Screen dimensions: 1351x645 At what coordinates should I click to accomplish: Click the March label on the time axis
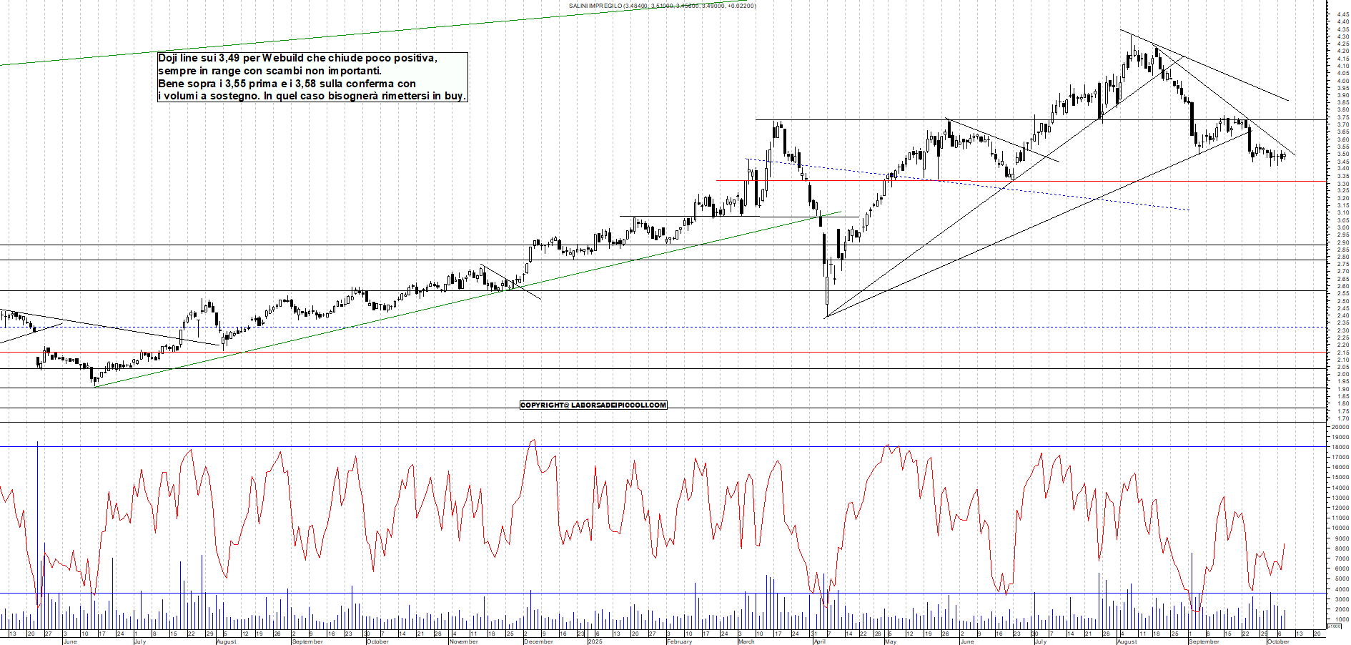pyautogui.click(x=746, y=641)
